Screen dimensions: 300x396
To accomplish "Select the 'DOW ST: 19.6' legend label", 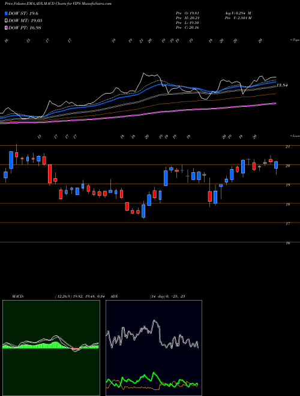I will click(23, 13).
